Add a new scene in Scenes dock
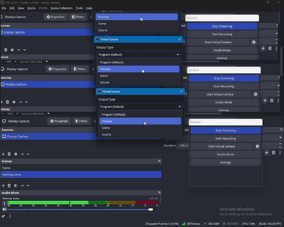The width and height of the screenshot is (284, 227). click(x=3, y=186)
